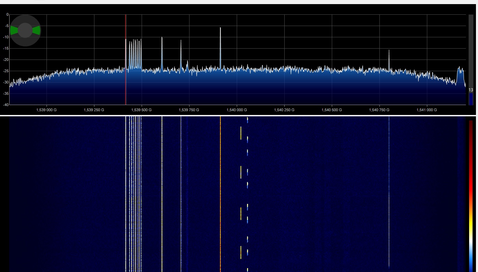Click the -15 dB scale label

click(x=6, y=49)
